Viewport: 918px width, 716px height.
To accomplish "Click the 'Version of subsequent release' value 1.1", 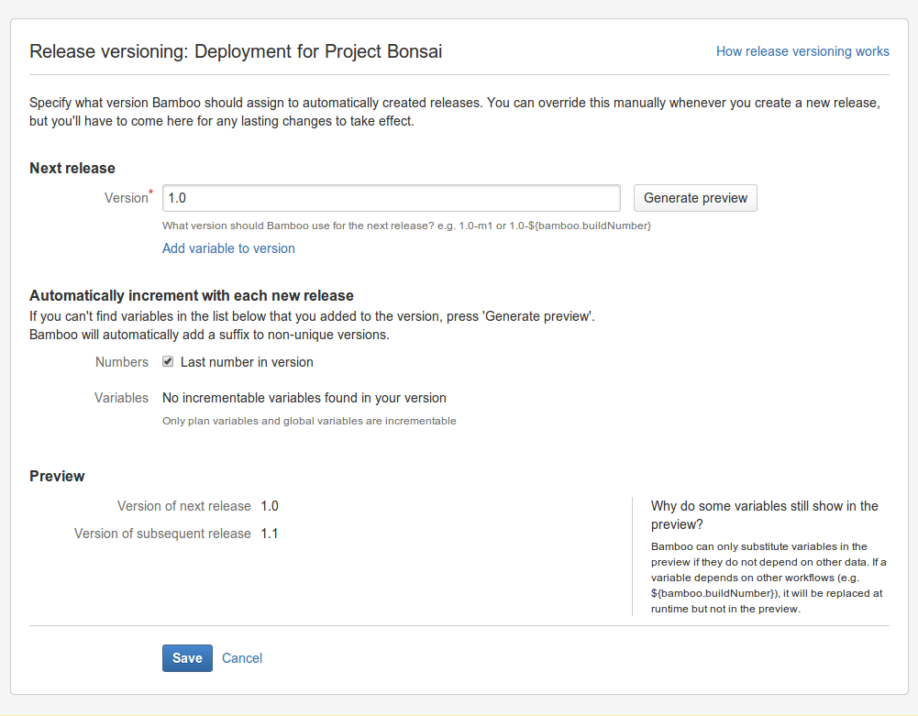I will pyautogui.click(x=270, y=534).
